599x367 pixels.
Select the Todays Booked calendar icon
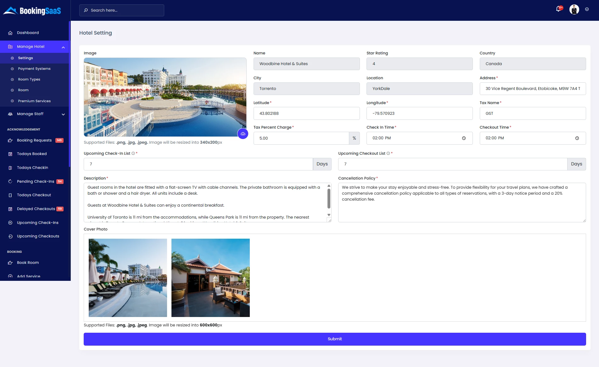coord(10,154)
